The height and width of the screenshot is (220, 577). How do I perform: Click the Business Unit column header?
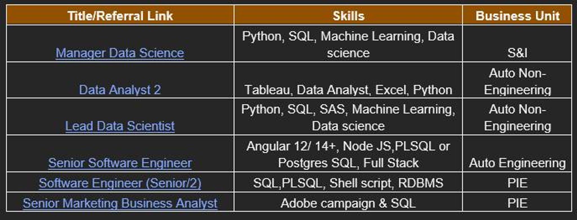pos(517,16)
